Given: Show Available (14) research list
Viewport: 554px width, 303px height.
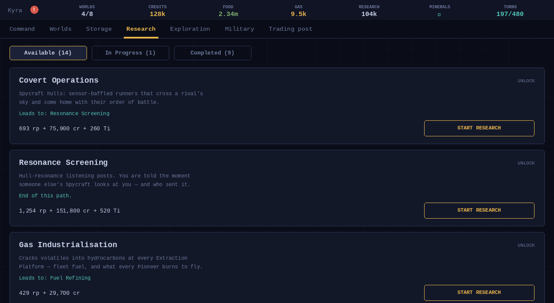Looking at the screenshot, I should pos(48,53).
